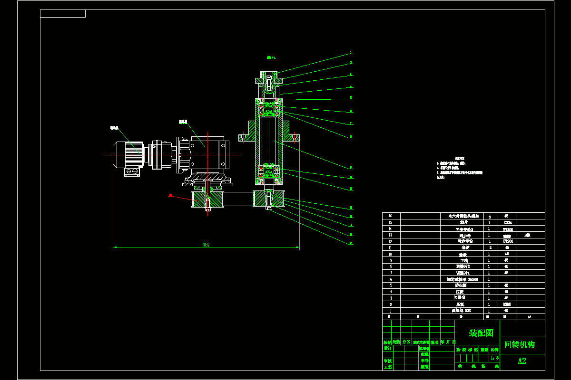Select parts list row number 10

(x=463, y=254)
